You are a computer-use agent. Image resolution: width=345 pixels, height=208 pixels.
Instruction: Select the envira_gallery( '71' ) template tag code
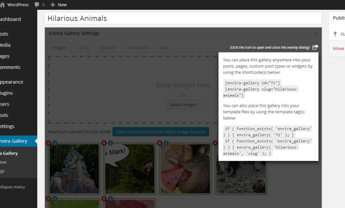pyautogui.click(x=268, y=132)
